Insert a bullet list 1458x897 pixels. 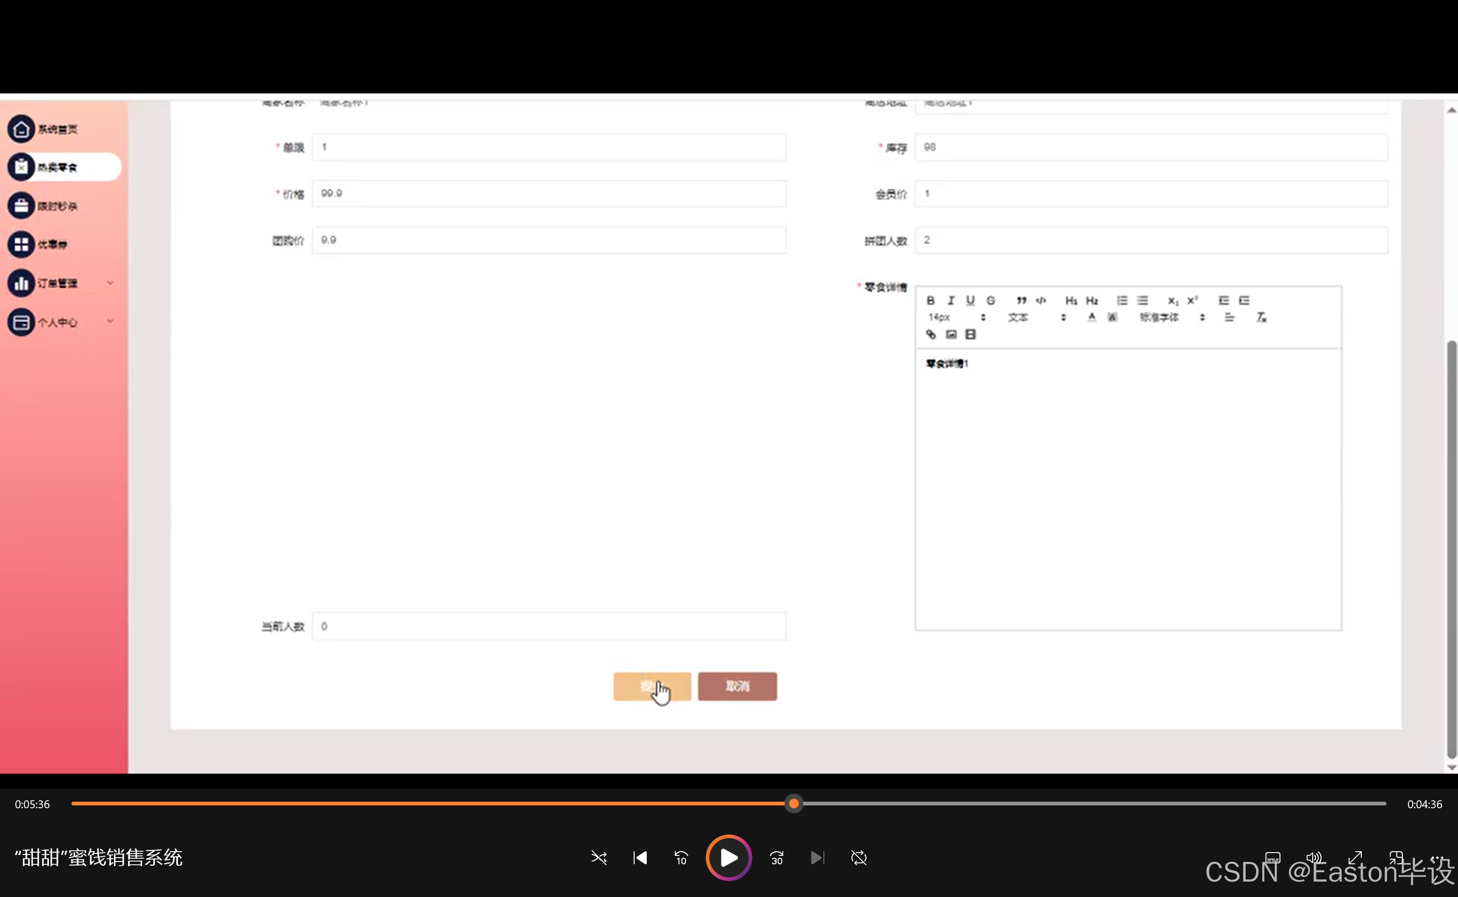[x=1142, y=300]
